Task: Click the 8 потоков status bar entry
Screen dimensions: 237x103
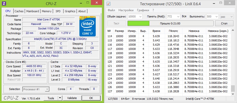Action: pyautogui.click(x=138, y=99)
